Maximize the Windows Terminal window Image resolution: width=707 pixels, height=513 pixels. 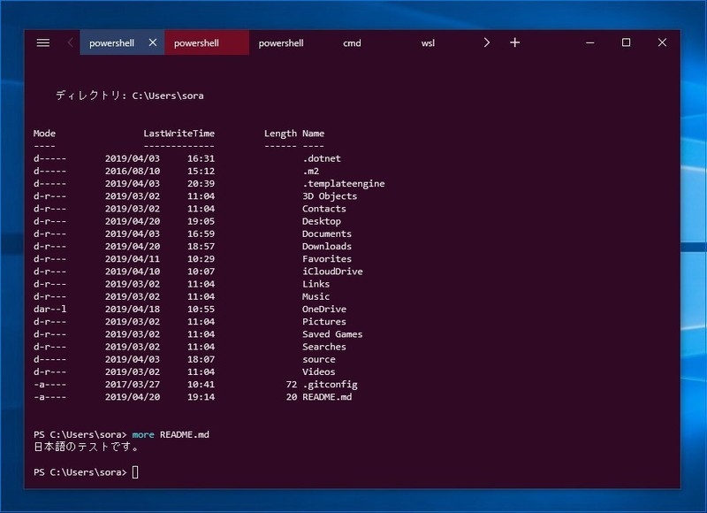tap(626, 42)
